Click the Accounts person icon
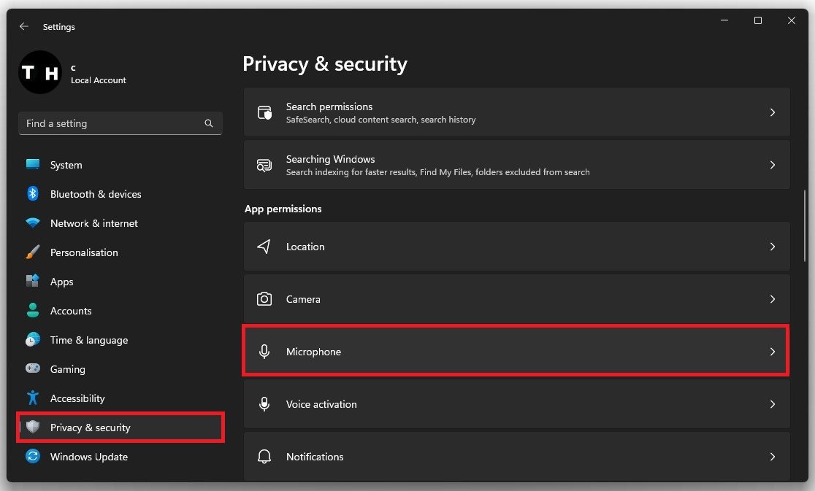Viewport: 815px width, 491px height. click(33, 310)
